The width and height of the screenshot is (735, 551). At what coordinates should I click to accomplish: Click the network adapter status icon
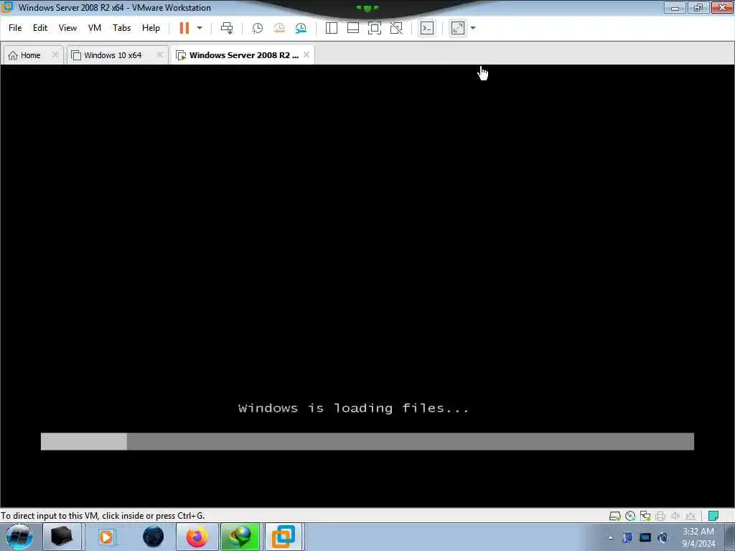pyautogui.click(x=645, y=516)
